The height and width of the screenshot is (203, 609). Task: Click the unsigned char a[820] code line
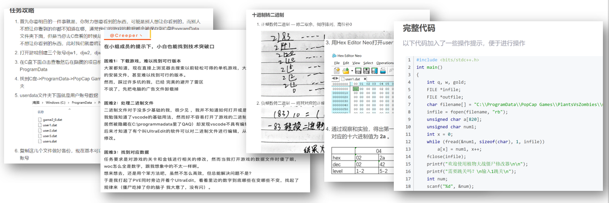click(455, 119)
